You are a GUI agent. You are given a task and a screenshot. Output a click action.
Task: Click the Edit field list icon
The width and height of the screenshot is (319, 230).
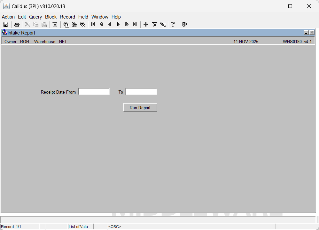point(55,25)
